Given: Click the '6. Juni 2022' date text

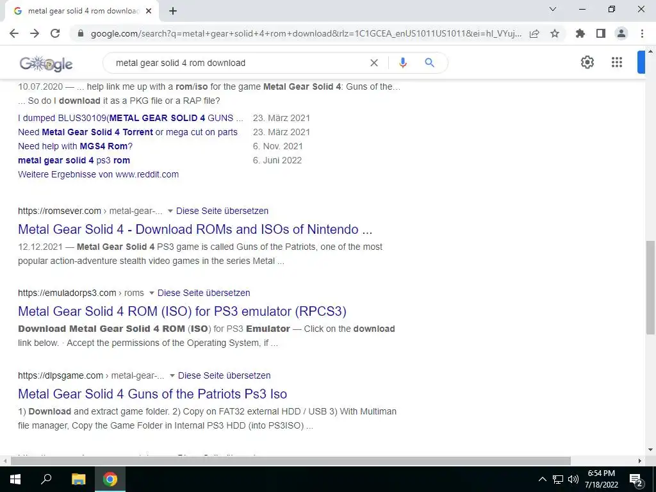Looking at the screenshot, I should pos(277,160).
